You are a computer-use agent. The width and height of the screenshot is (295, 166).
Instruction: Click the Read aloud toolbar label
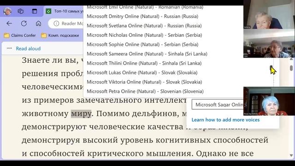28,48
